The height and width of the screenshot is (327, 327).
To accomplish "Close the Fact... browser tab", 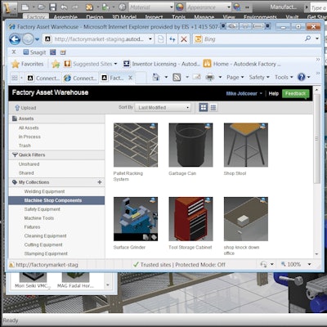I will pyautogui.click(x=130, y=78).
